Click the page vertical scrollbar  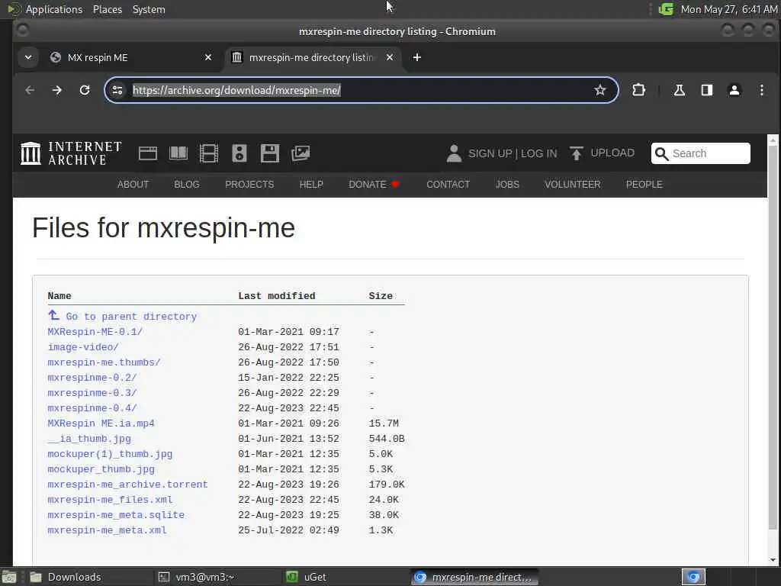click(773, 339)
